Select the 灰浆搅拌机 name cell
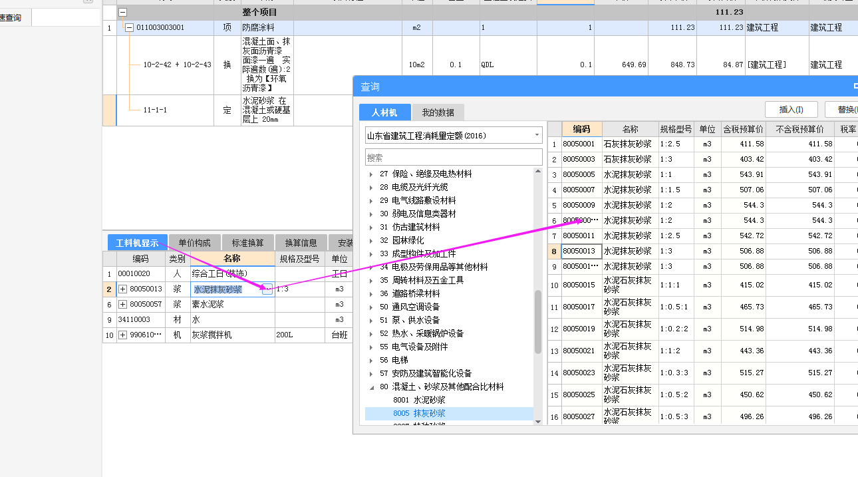858x477 pixels. pyautogui.click(x=232, y=335)
